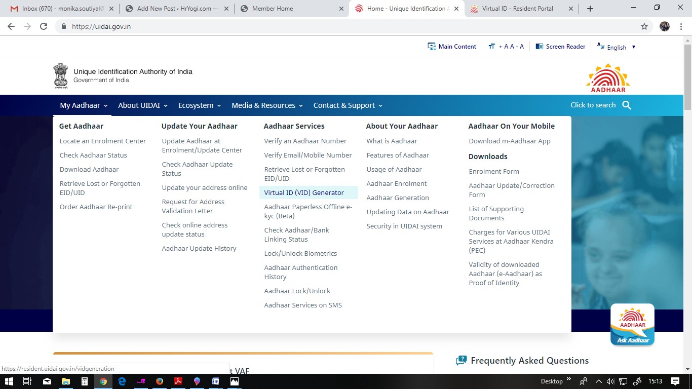Image resolution: width=692 pixels, height=389 pixels.
Task: Click the browser back arrow
Action: [x=11, y=26]
